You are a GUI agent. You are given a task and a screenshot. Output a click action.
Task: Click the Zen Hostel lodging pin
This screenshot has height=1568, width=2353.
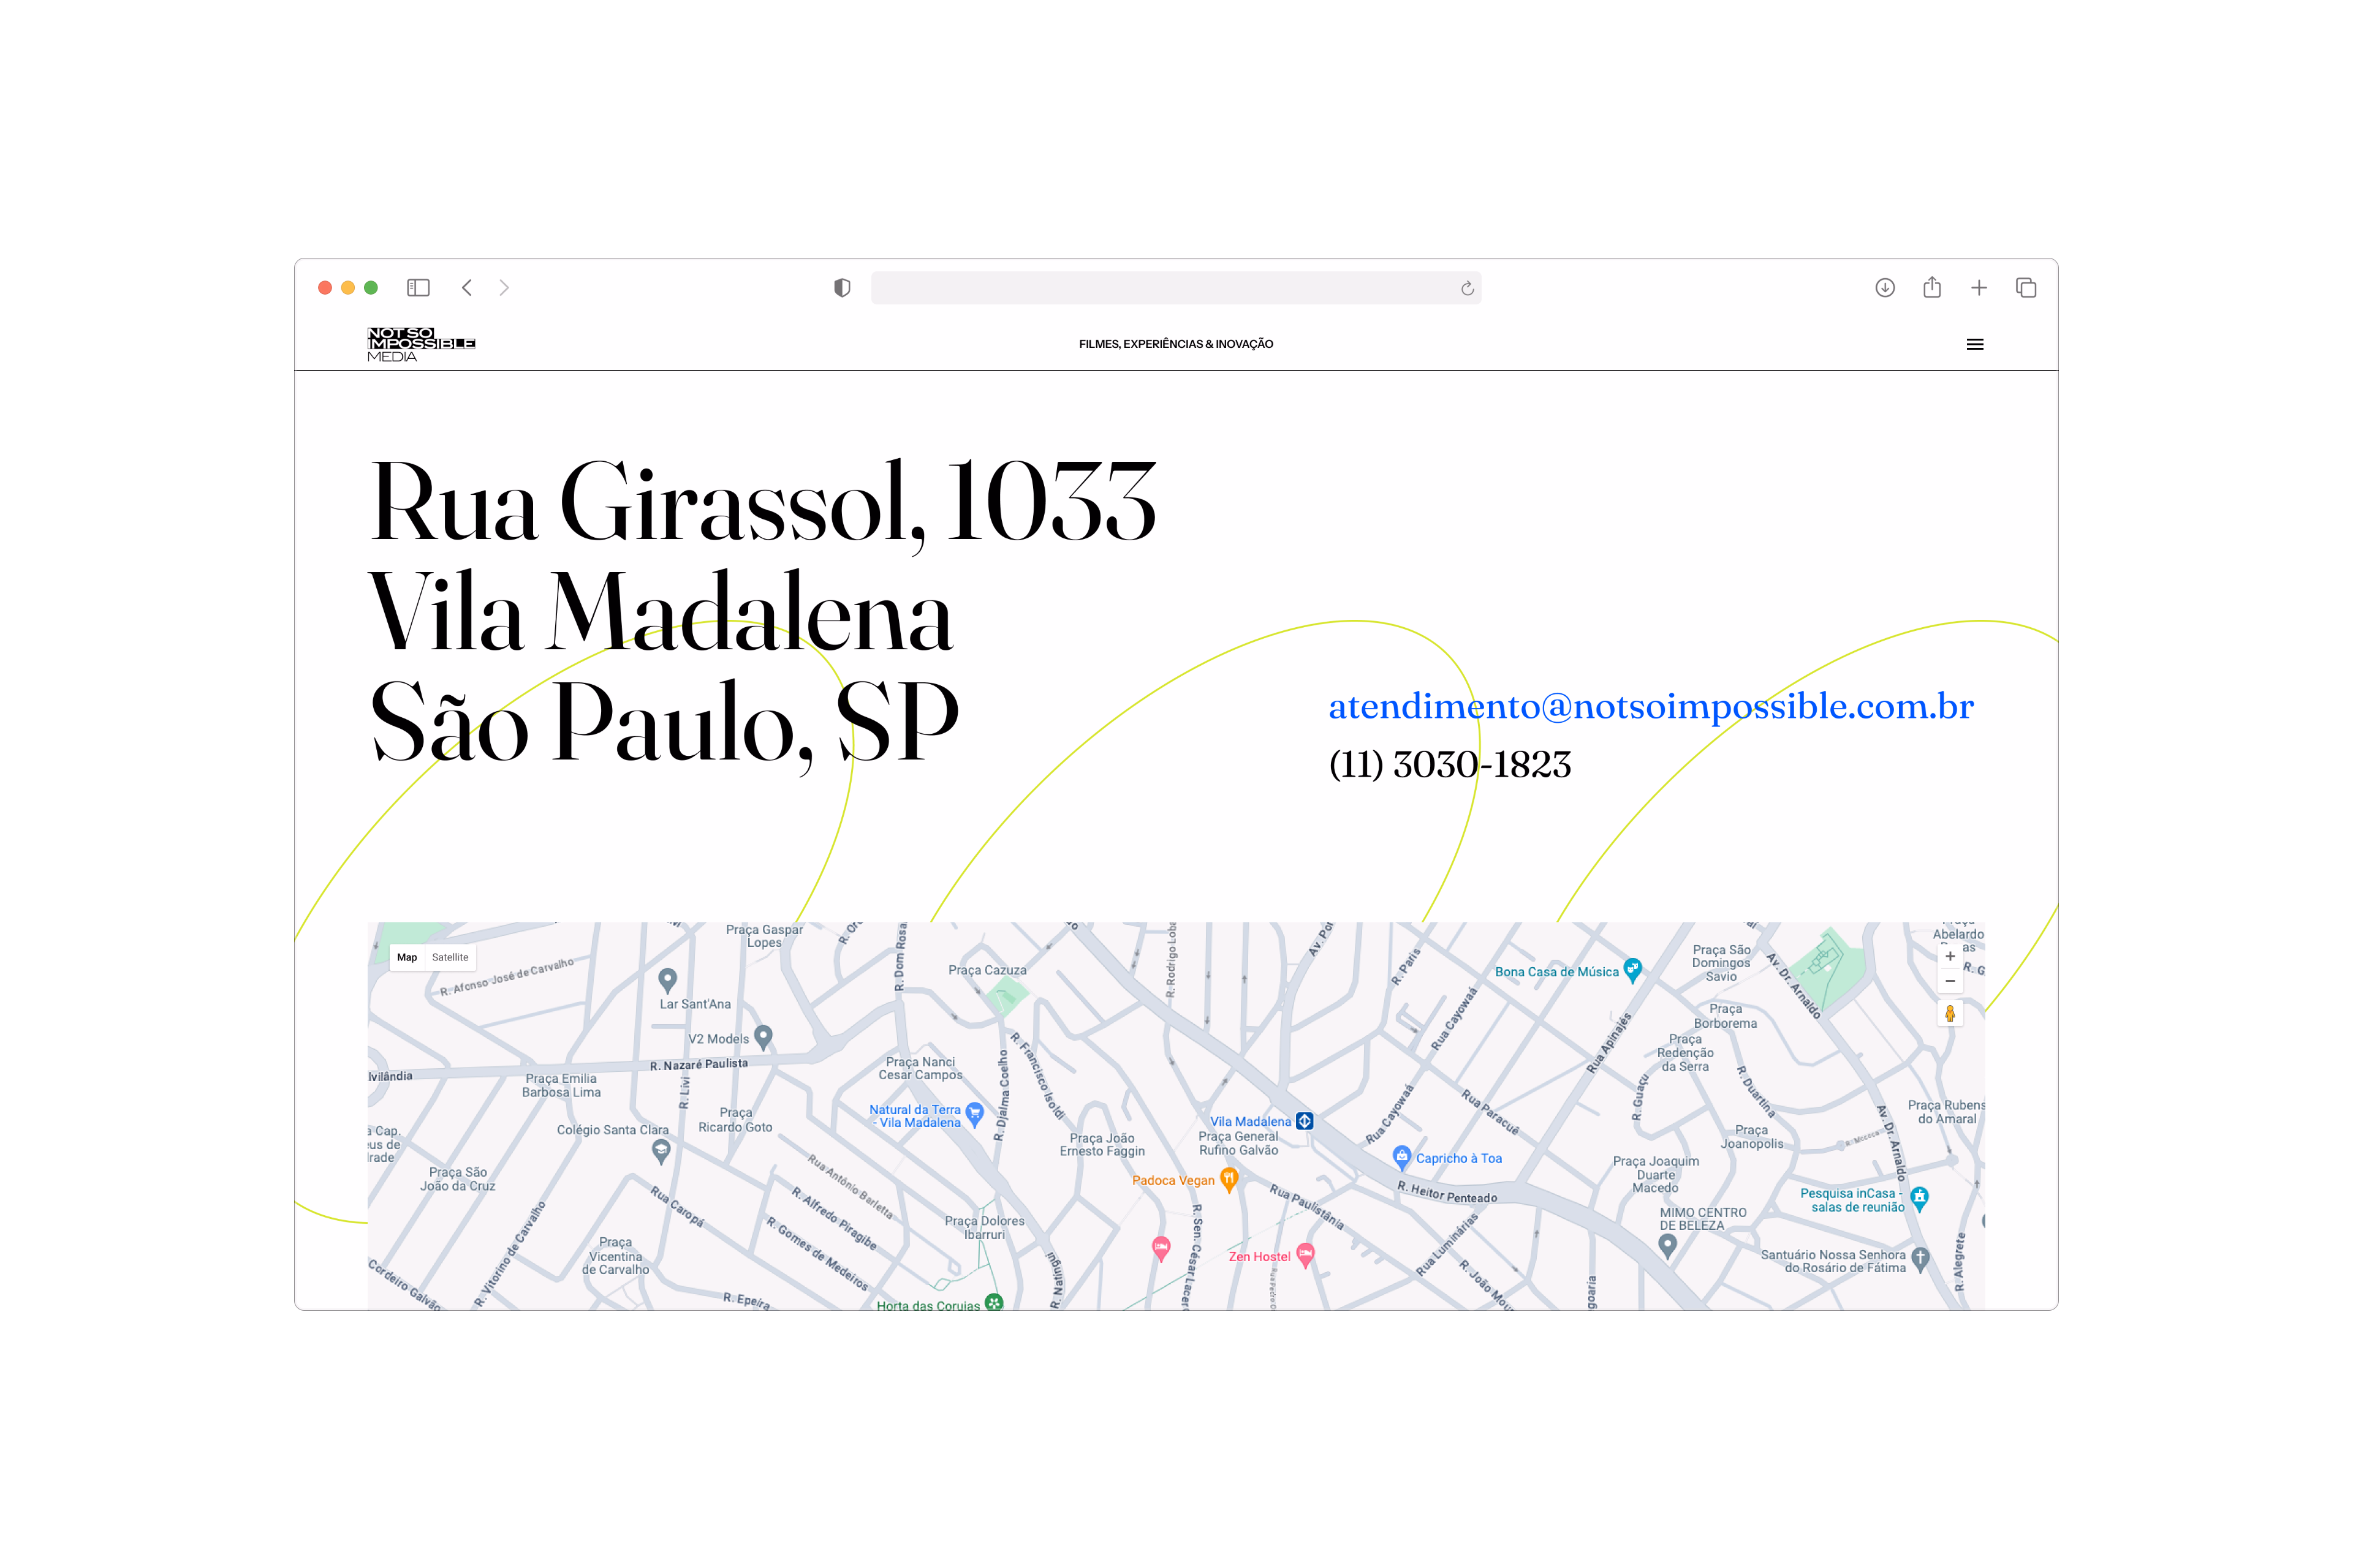point(1306,1254)
